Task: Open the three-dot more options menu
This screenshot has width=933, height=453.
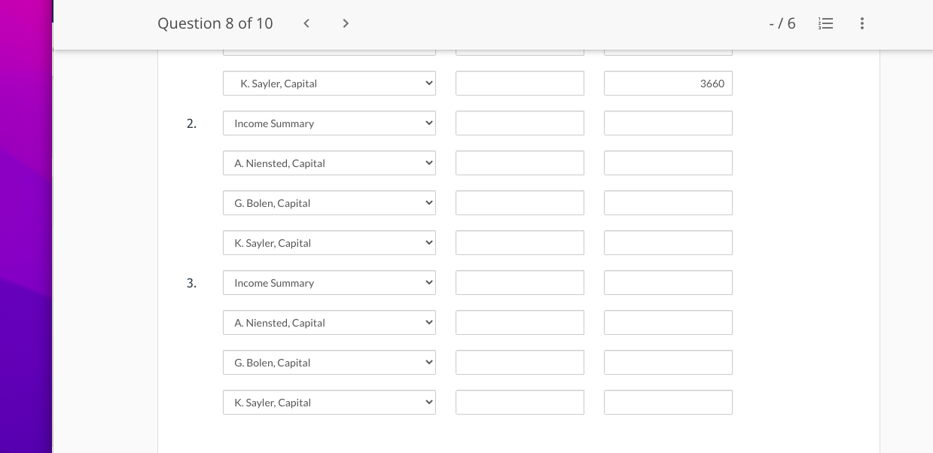Action: 862,23
